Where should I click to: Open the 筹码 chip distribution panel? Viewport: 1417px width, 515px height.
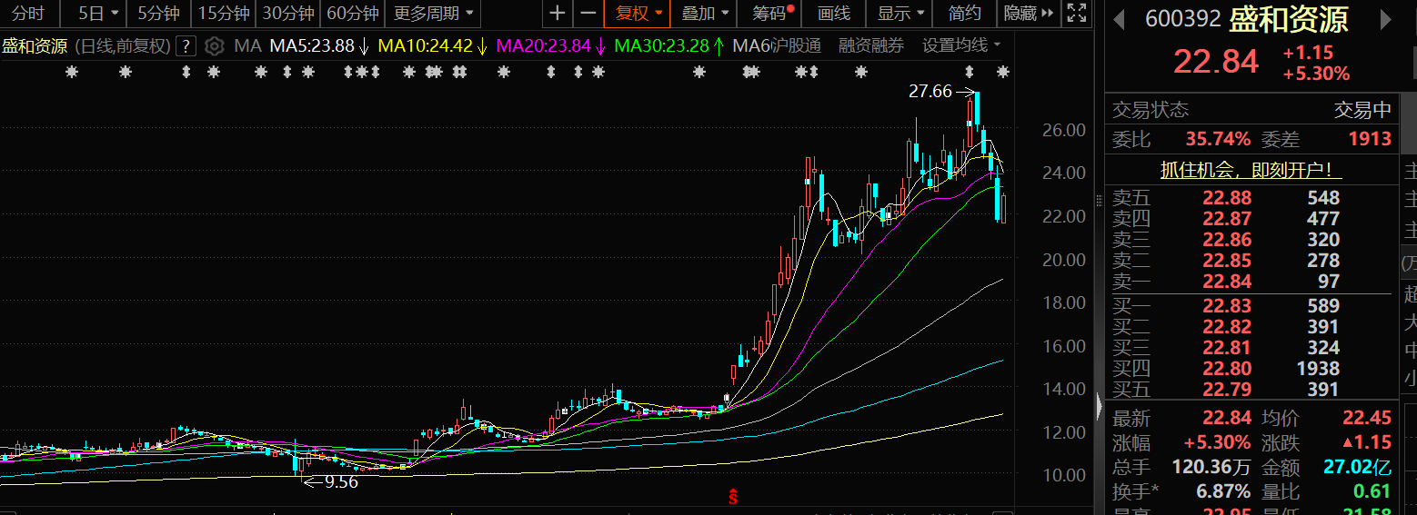pos(772,14)
